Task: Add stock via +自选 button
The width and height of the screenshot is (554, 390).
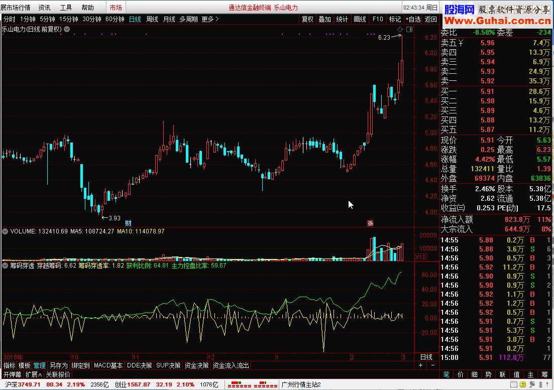Action: [x=413, y=19]
